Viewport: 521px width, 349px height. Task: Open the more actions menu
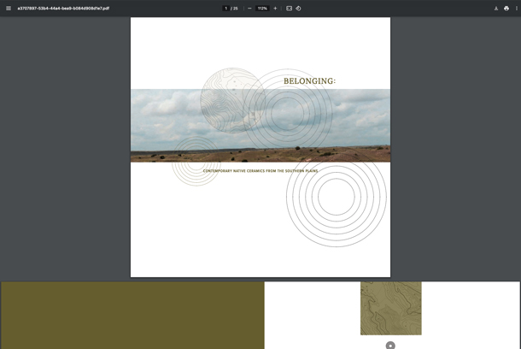[517, 9]
